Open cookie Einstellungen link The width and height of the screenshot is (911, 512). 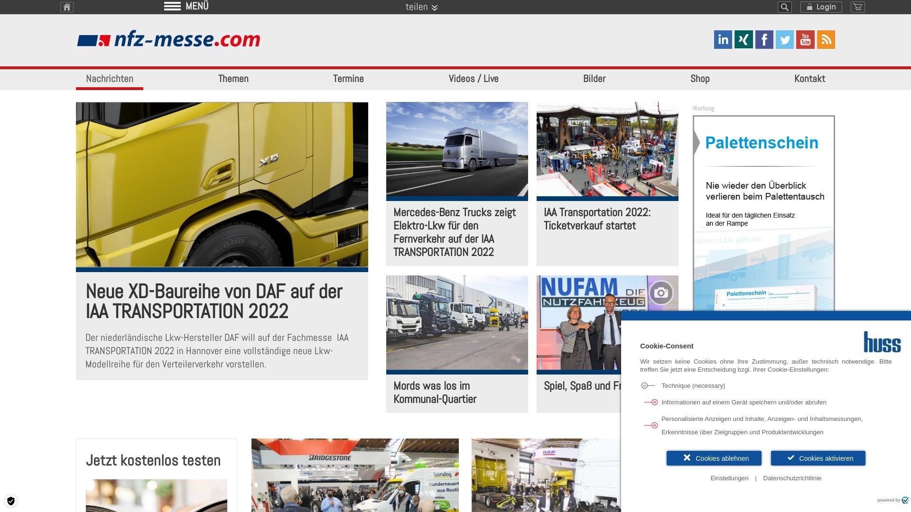tap(729, 478)
